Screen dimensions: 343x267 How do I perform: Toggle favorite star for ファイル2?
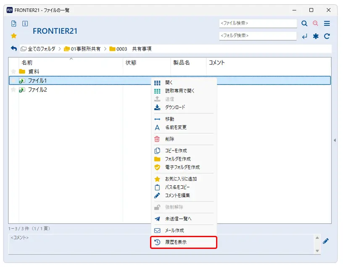click(x=13, y=90)
